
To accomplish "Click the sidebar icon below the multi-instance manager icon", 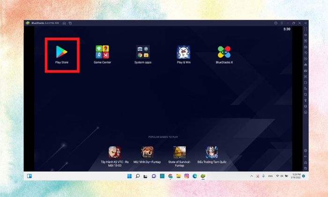I will [x=306, y=94].
